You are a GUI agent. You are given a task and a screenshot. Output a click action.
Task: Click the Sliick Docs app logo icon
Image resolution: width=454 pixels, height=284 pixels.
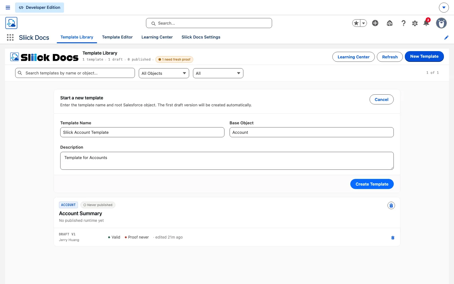[11, 23]
